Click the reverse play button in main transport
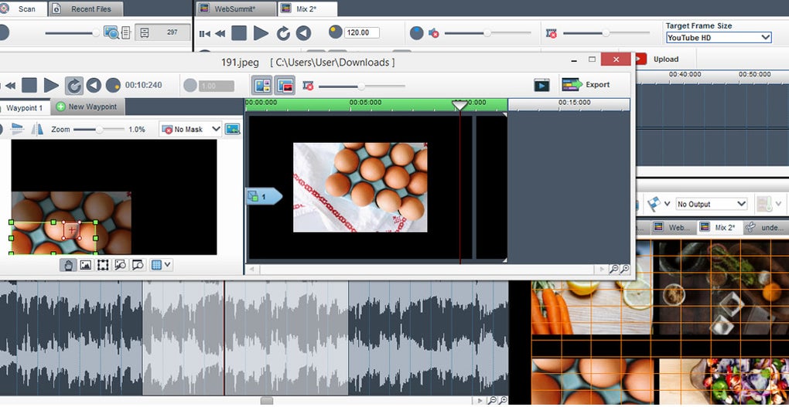789x407 pixels. click(x=303, y=33)
